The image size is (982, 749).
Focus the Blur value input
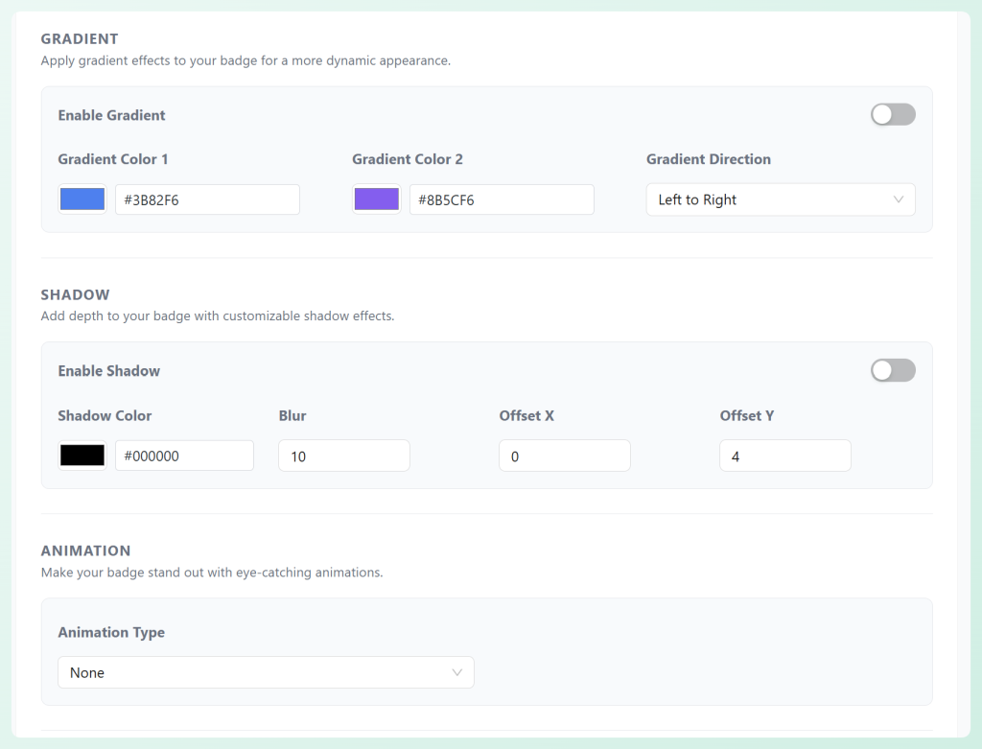pos(343,455)
